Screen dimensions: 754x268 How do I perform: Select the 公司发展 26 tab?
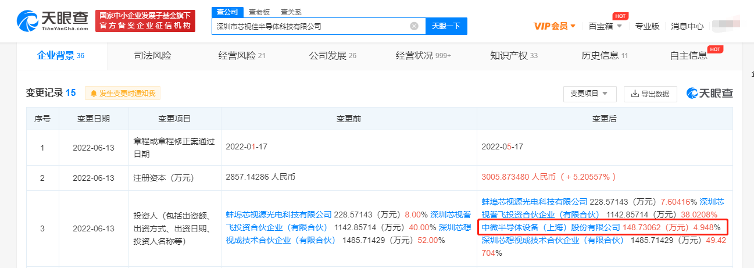(333, 56)
